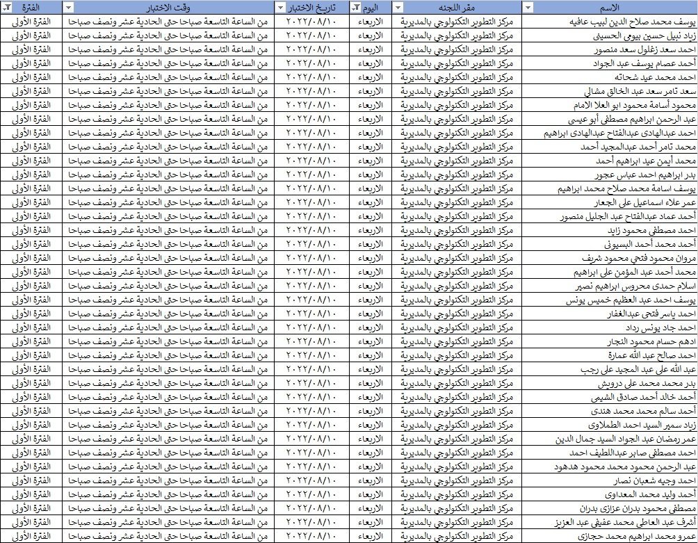This screenshot has height=543, width=698.
Task: Open the وقت الاختبار filter dropdown
Action: click(x=69, y=7)
